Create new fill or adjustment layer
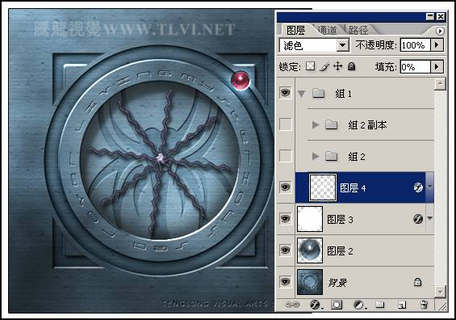 click(x=359, y=305)
